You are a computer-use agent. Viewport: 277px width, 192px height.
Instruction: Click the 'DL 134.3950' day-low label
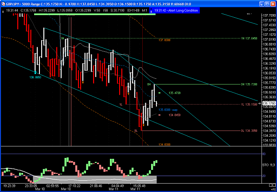click(249, 131)
